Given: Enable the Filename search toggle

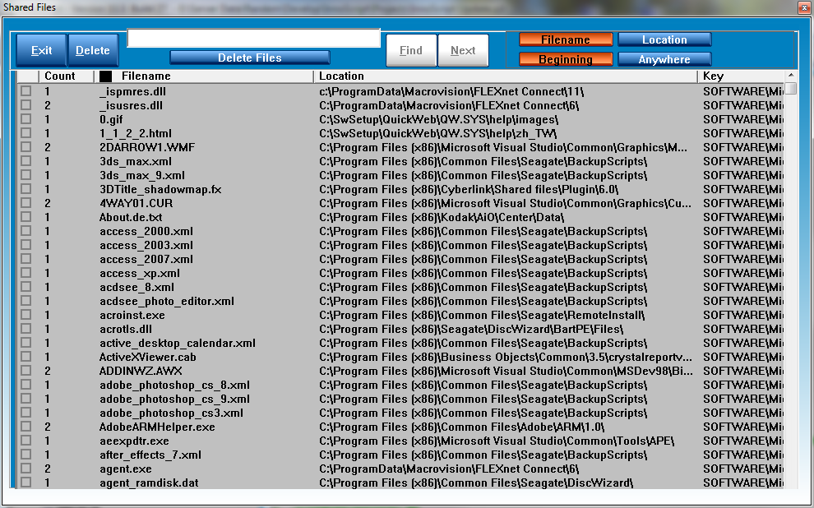Looking at the screenshot, I should click(566, 39).
